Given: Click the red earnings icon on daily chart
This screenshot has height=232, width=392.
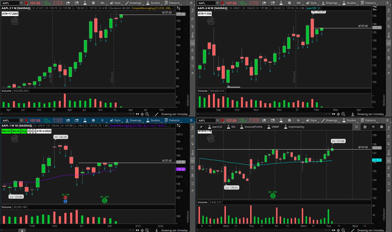Looking at the screenshot, I should click(x=65, y=198).
